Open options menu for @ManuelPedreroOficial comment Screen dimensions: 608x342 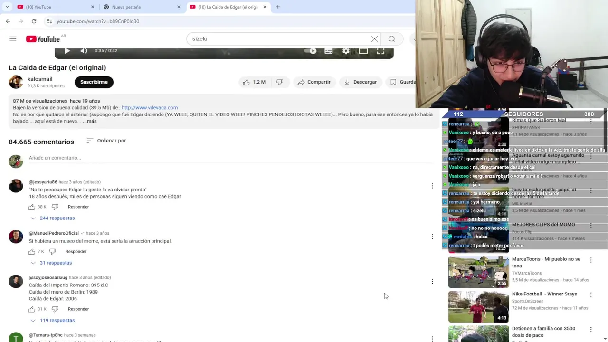(432, 237)
